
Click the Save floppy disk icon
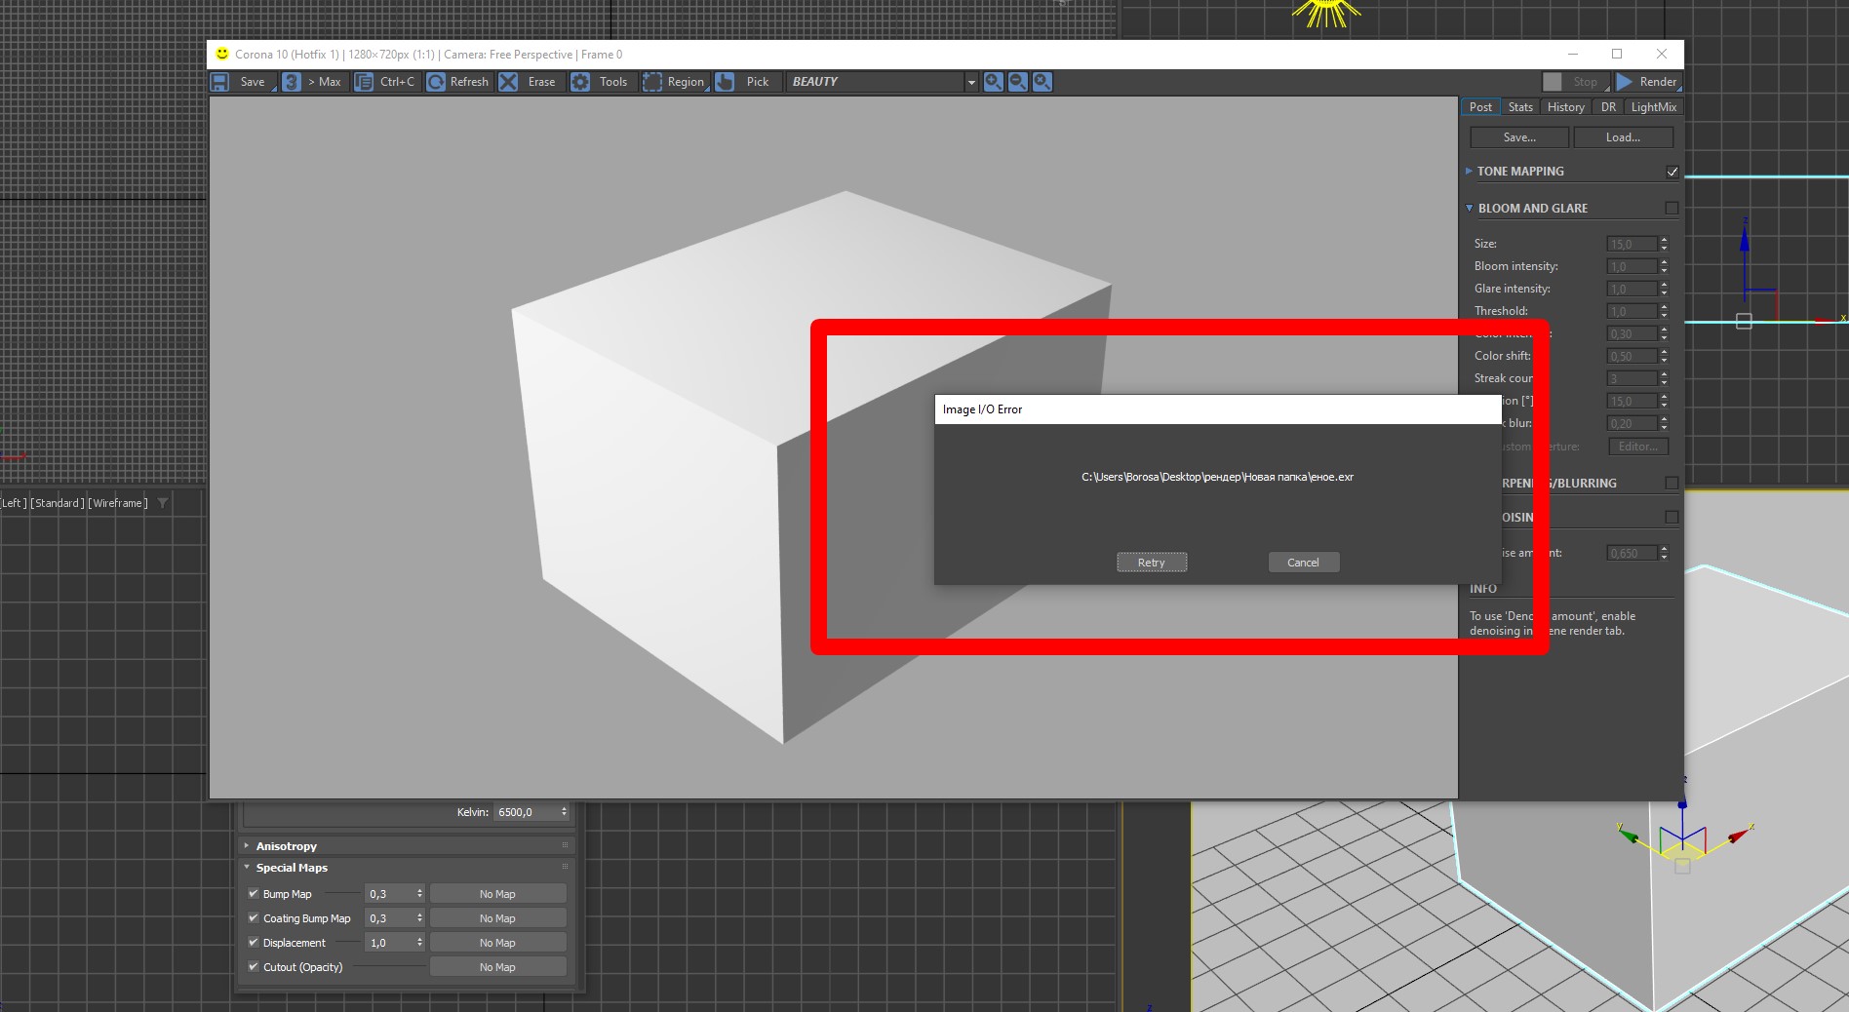click(x=220, y=82)
